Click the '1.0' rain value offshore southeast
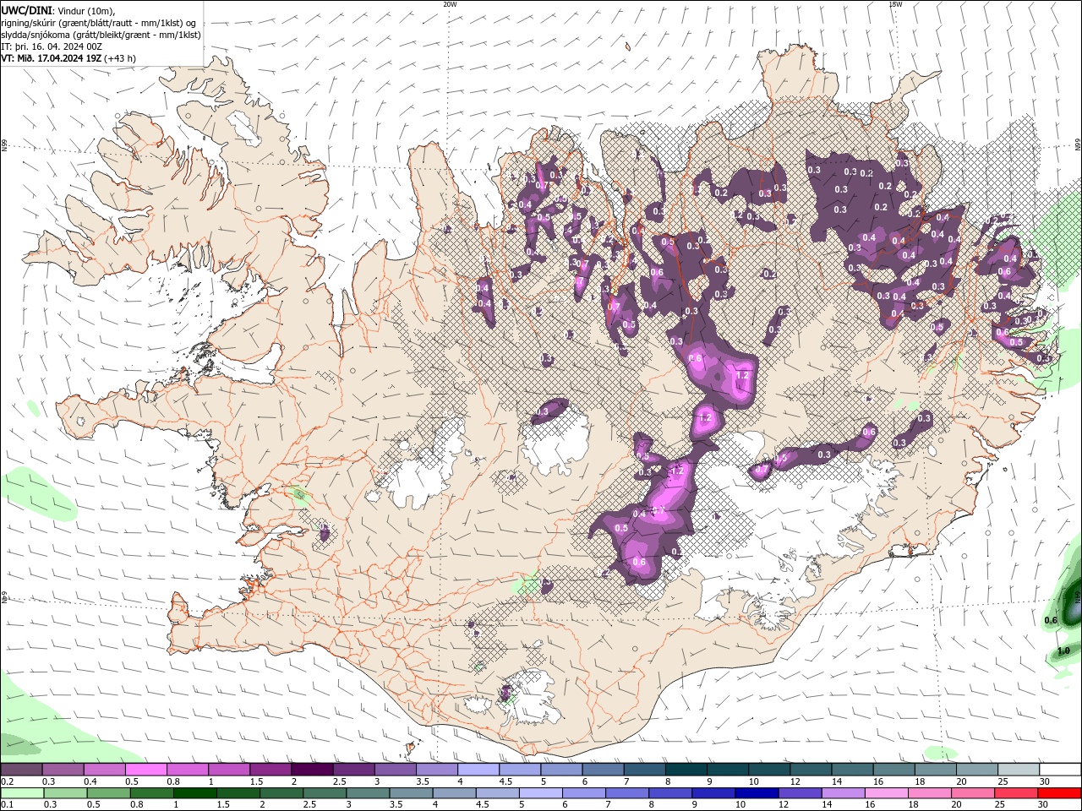1082x811 pixels. (1063, 650)
